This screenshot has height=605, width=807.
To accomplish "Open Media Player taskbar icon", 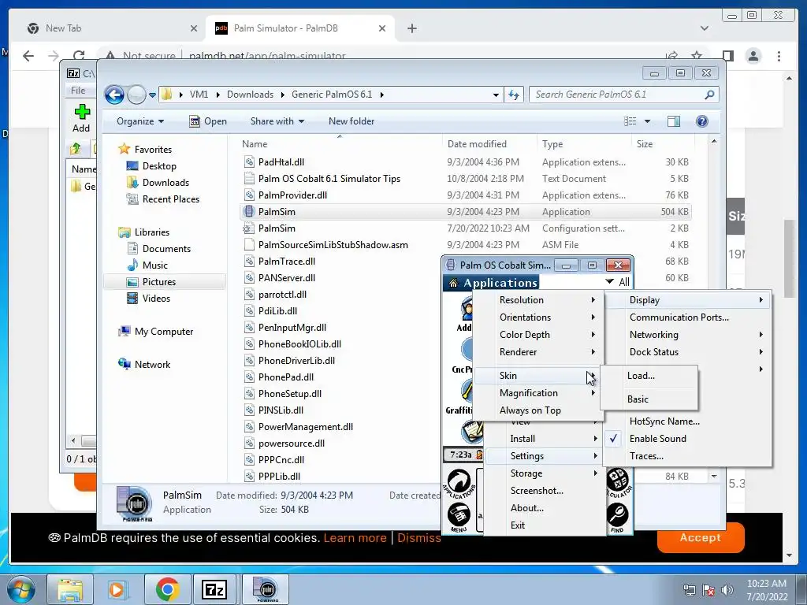I will 117,589.
